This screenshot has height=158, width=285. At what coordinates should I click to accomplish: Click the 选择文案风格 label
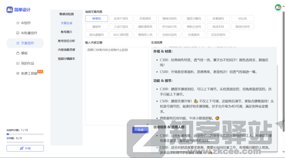[94, 12]
